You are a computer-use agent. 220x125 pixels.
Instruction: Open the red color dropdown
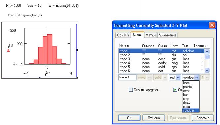pos(178,78)
